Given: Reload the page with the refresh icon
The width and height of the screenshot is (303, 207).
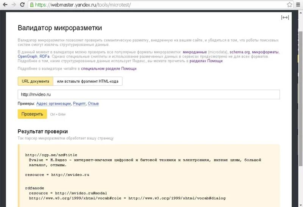Looking at the screenshot, I should [22, 5].
